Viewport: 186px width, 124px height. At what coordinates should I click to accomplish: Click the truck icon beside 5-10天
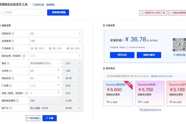pyautogui.click(x=108, y=102)
